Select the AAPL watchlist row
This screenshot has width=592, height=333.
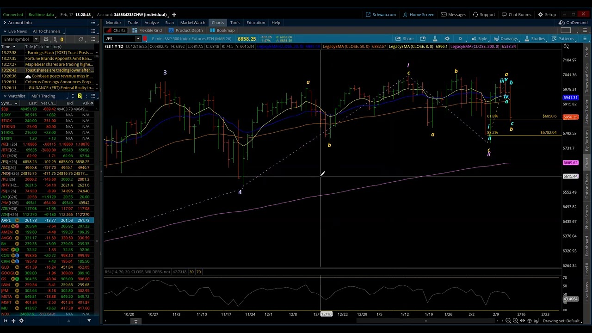coord(47,221)
